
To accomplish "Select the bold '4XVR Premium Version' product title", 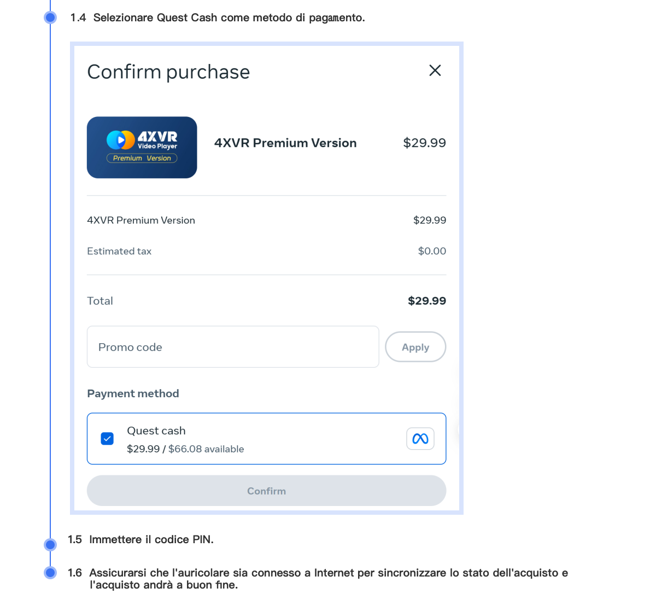I will (285, 143).
